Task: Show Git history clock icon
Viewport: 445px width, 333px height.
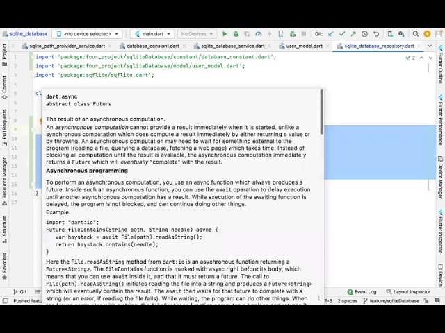Action: [364, 34]
